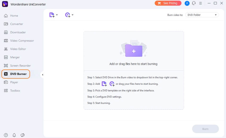Maximize the UniConverter window
Screen dimensions: 226x138
point(215,3)
